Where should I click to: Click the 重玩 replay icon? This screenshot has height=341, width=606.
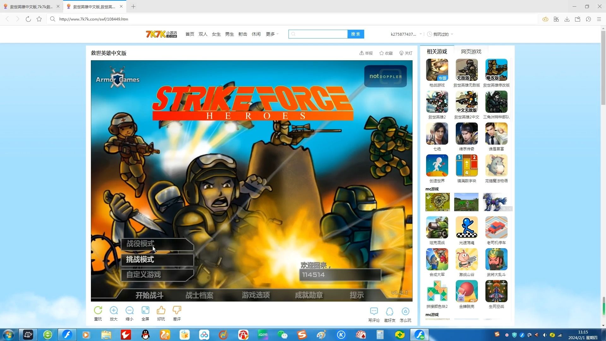click(98, 310)
